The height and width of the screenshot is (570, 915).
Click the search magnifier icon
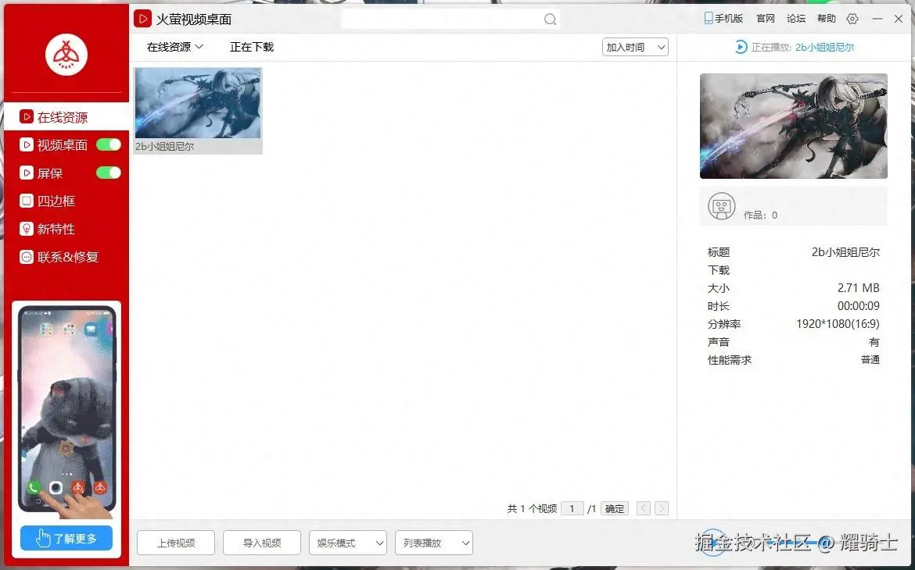click(550, 20)
